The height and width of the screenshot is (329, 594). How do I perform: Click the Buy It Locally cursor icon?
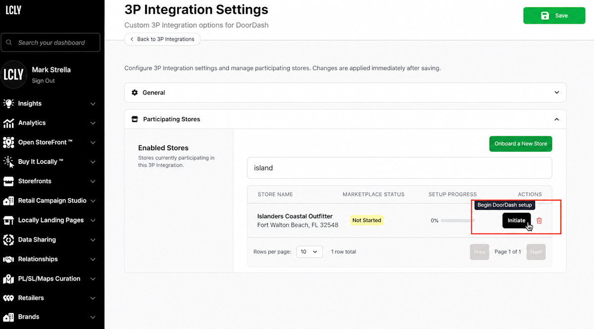[x=8, y=162]
